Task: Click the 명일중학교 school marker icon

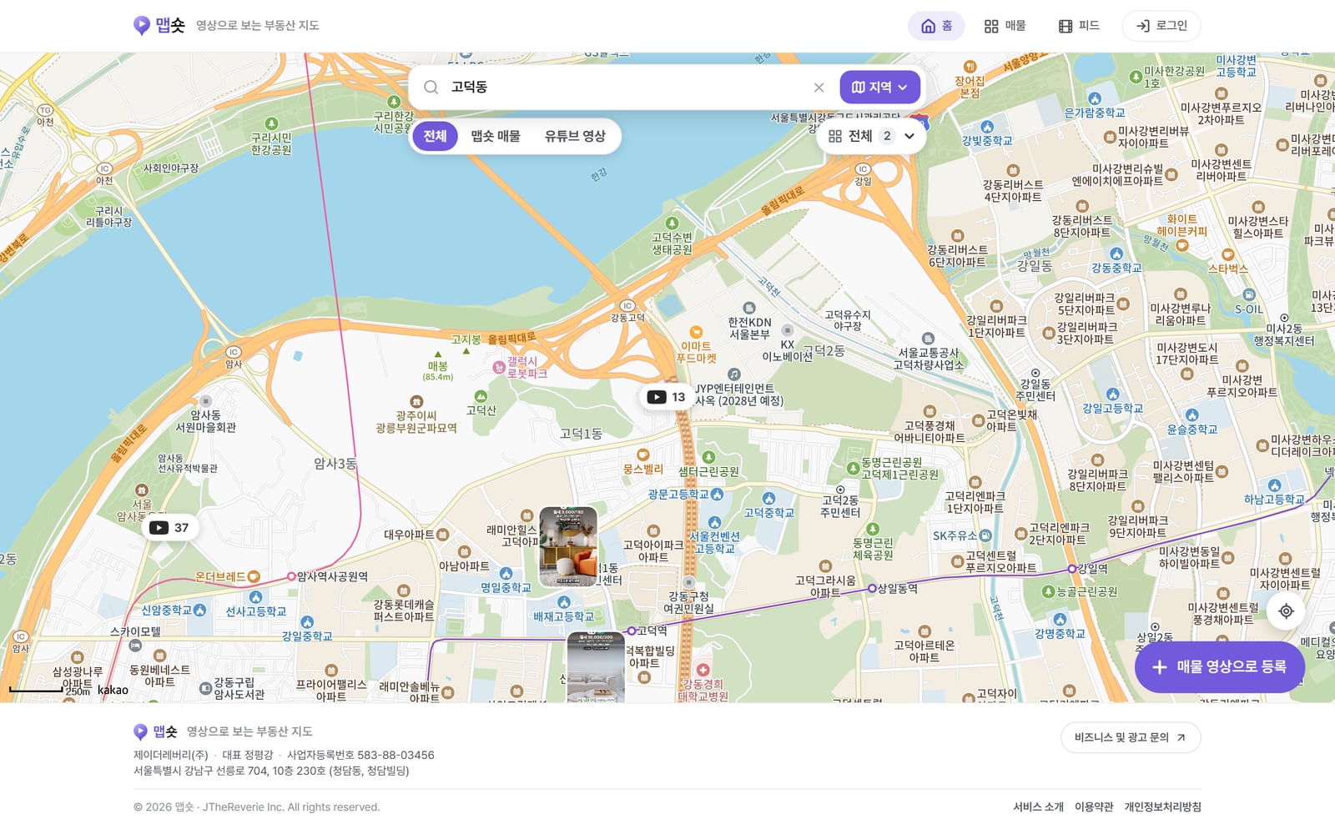Action: (x=506, y=573)
